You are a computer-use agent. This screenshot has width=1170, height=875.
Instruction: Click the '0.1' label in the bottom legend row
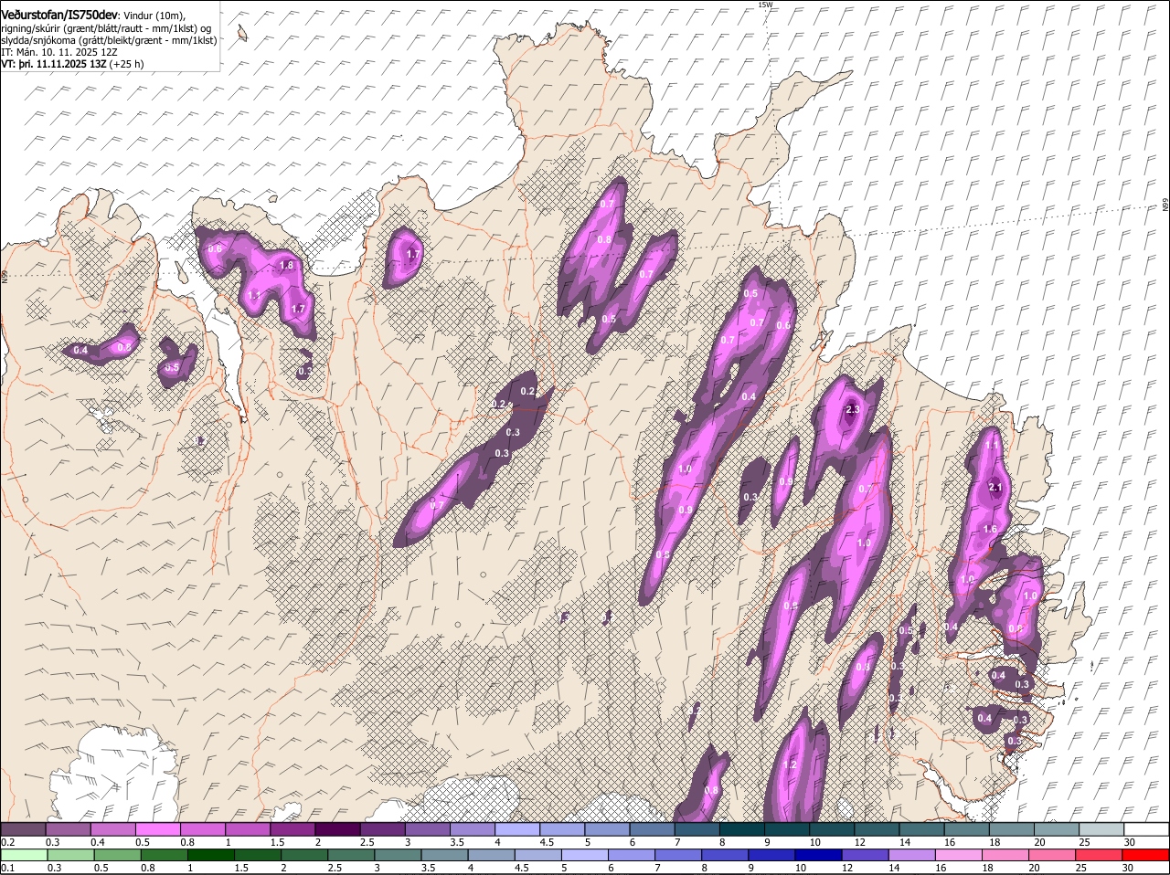(x=7, y=868)
